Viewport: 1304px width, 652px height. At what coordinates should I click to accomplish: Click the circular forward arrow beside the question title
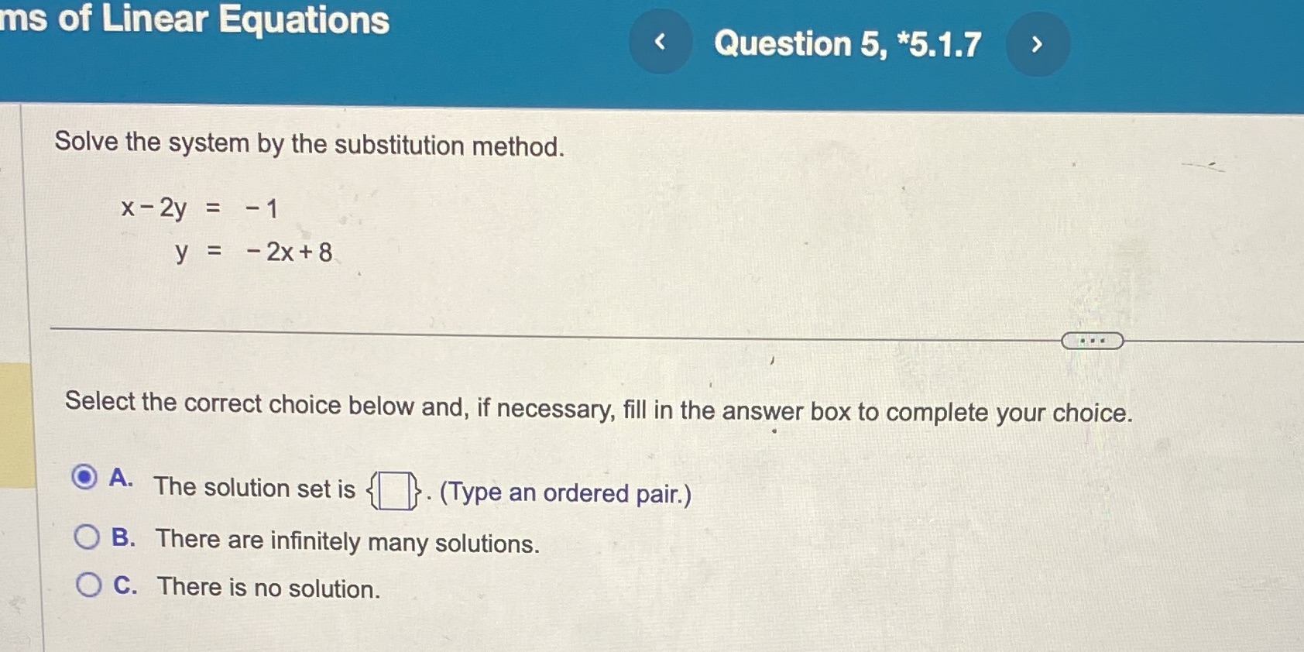[x=1038, y=43]
